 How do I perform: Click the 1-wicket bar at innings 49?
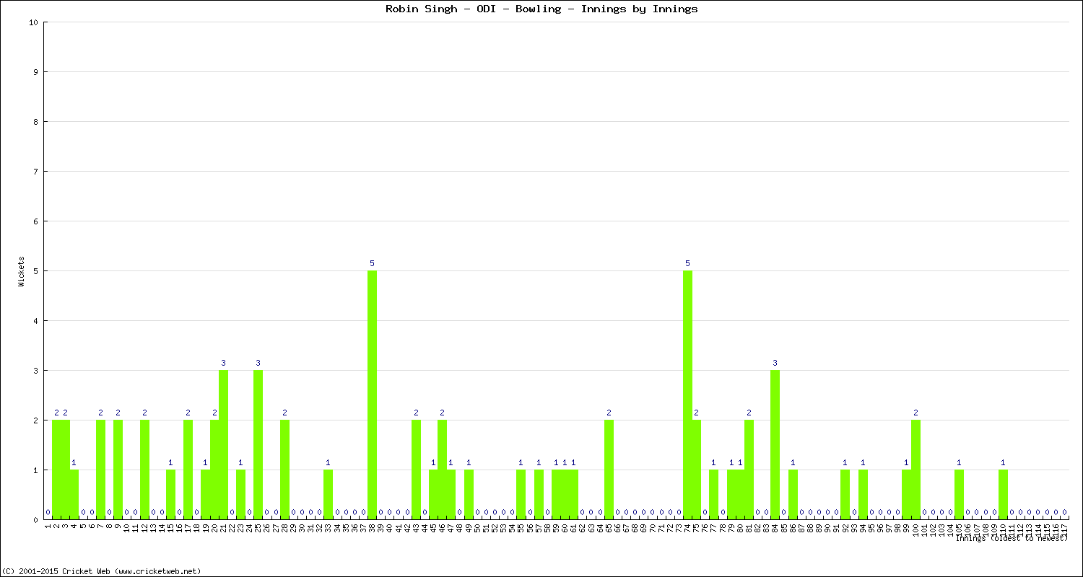point(469,495)
